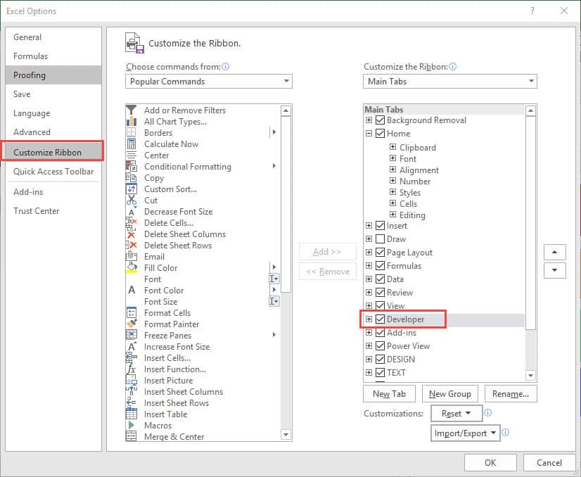Select the Borders command icon
The width and height of the screenshot is (581, 477).
132,132
